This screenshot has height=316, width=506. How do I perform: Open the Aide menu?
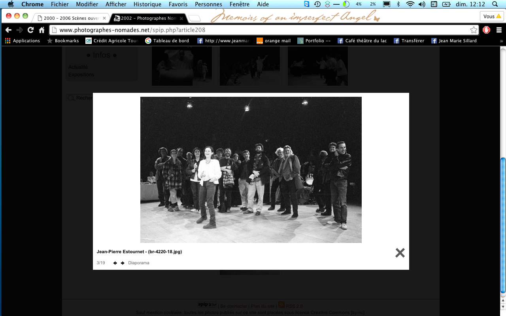click(263, 4)
